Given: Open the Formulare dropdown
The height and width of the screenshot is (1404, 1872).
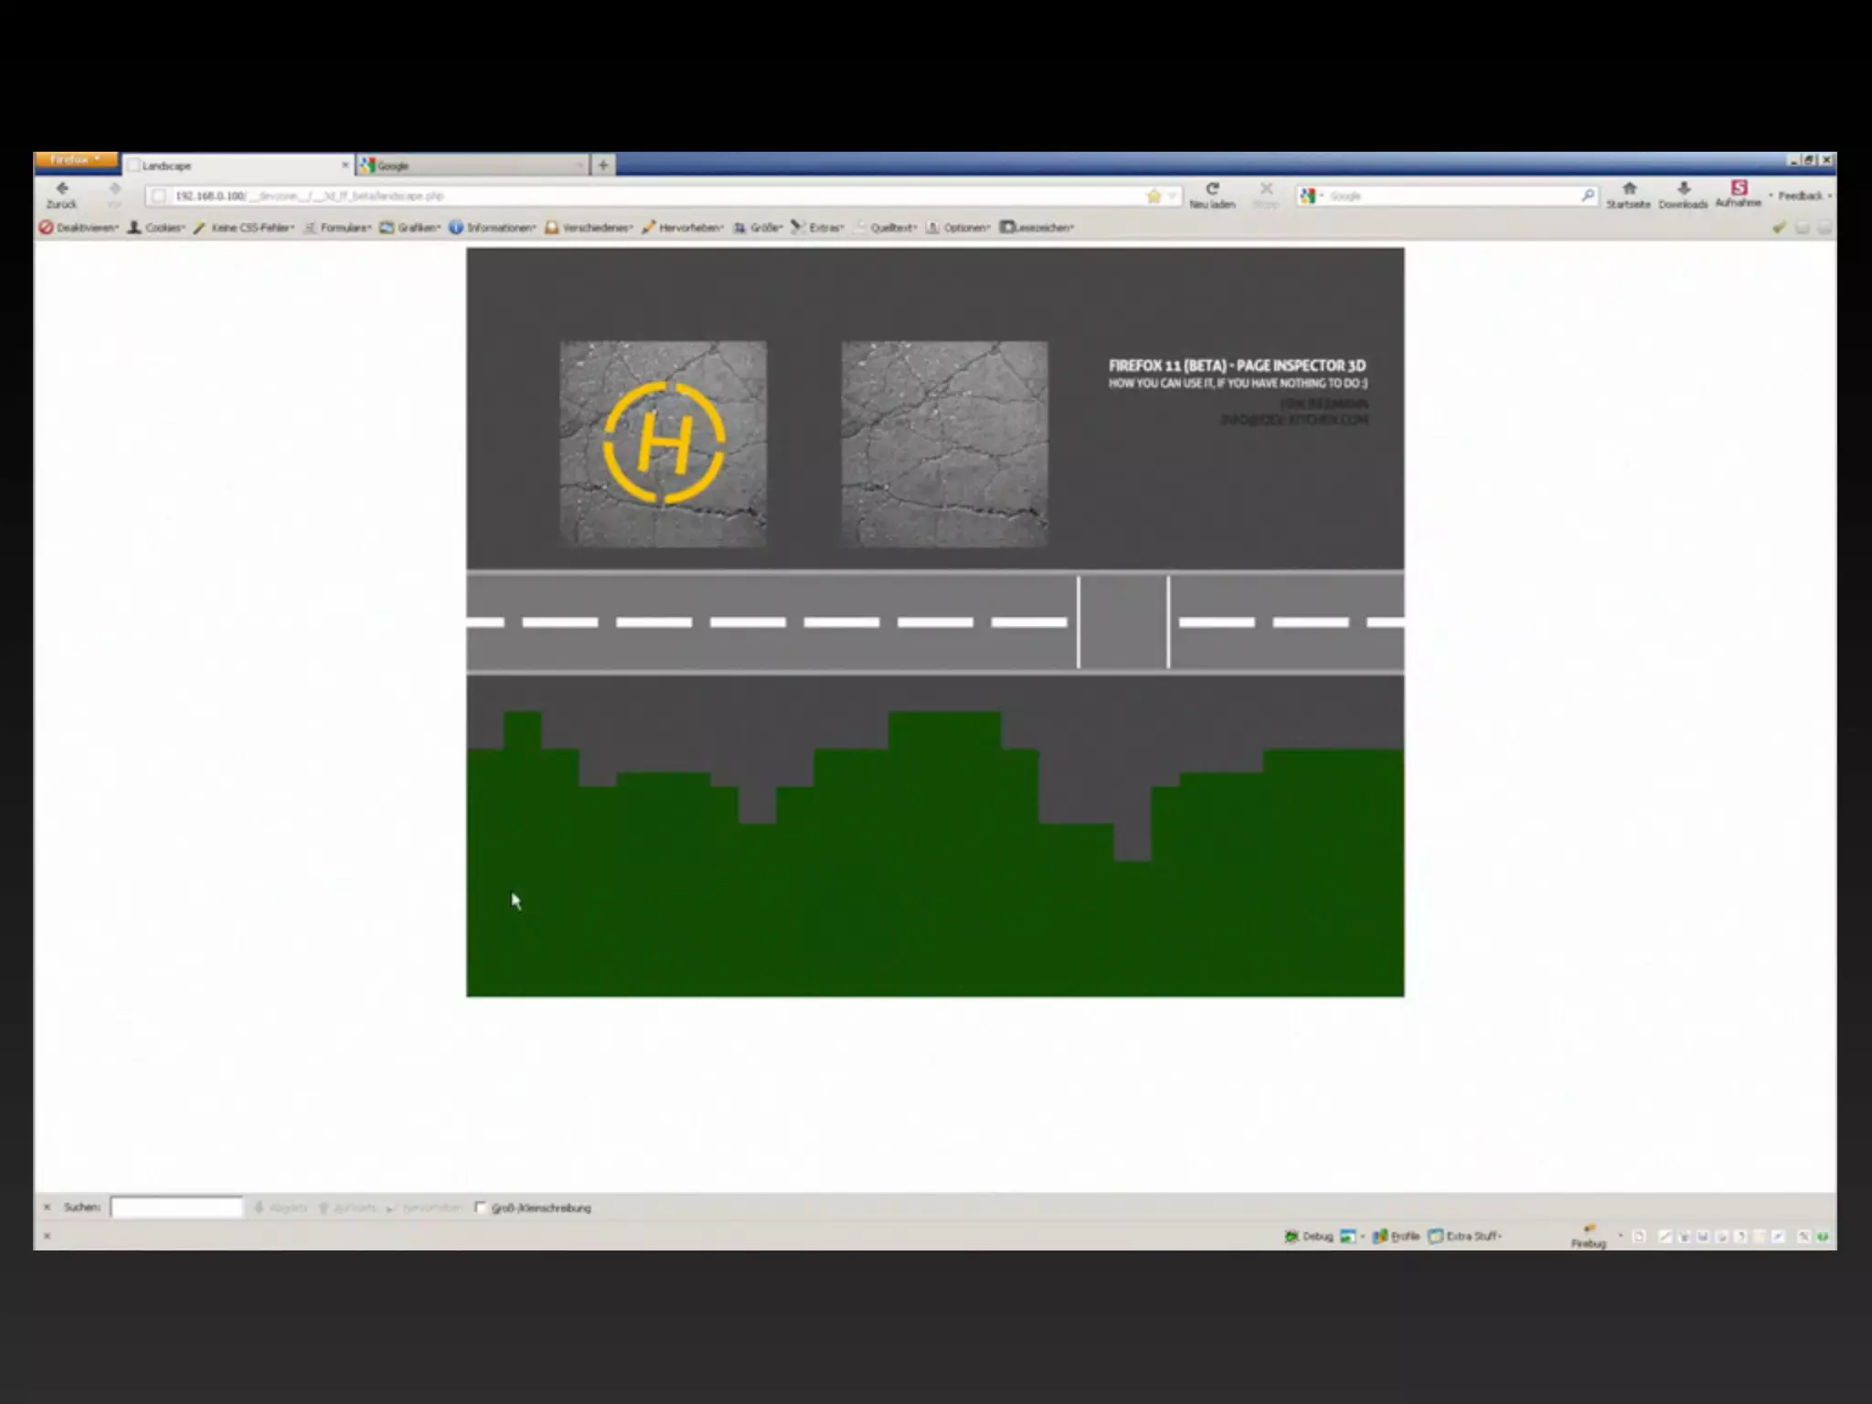Looking at the screenshot, I should point(337,228).
